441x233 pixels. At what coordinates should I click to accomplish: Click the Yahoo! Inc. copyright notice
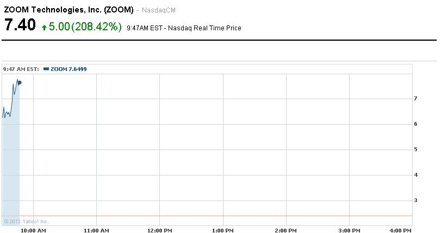pyautogui.click(x=26, y=221)
